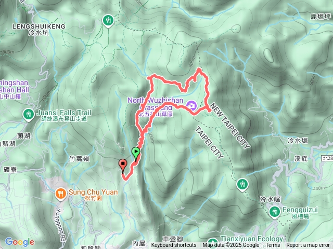The width and height of the screenshot is (333, 249).
Task: Click the Juansi Falls Trail hiking pin
Action: (29, 115)
